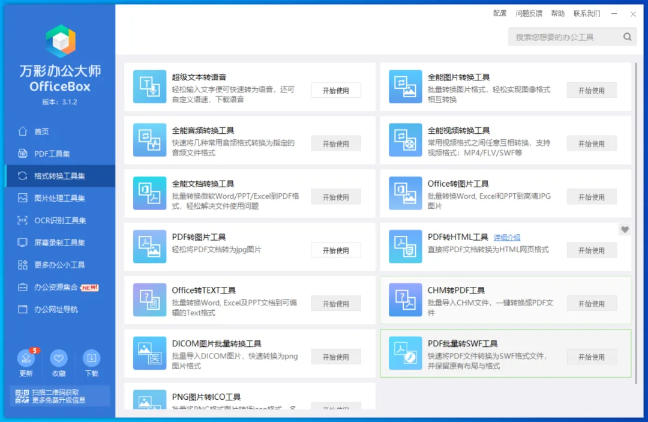The height and width of the screenshot is (422, 648).
Task: Click 开始使用 for DICOM图片批量转换工具
Action: click(335, 357)
